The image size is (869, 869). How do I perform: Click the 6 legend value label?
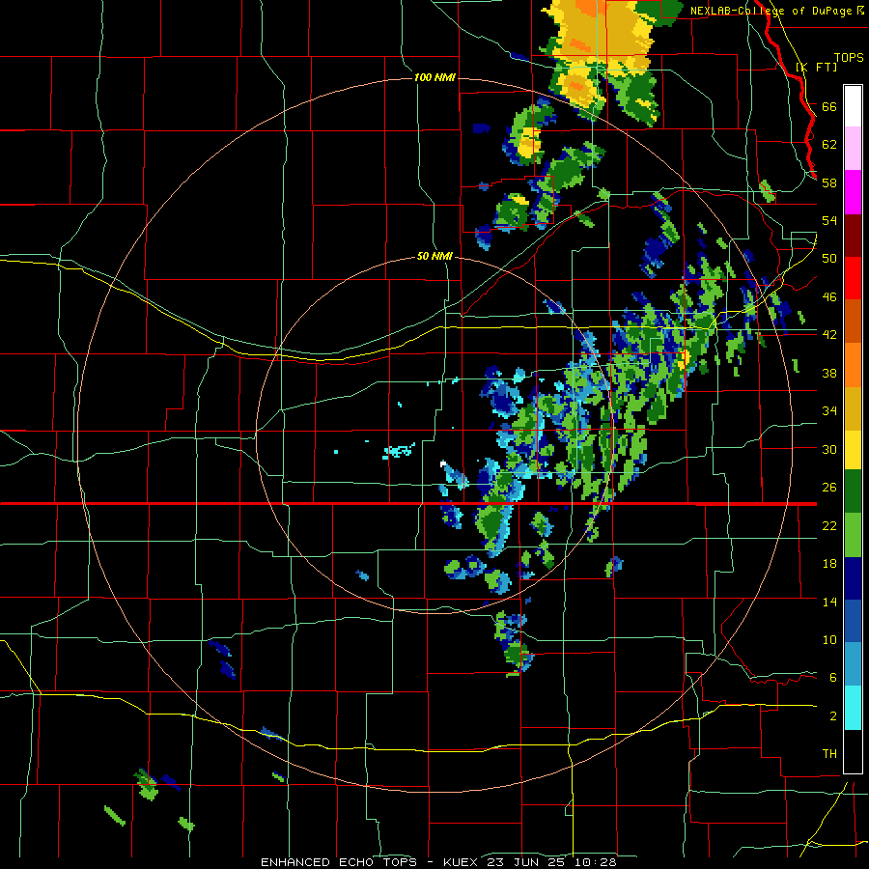833,677
